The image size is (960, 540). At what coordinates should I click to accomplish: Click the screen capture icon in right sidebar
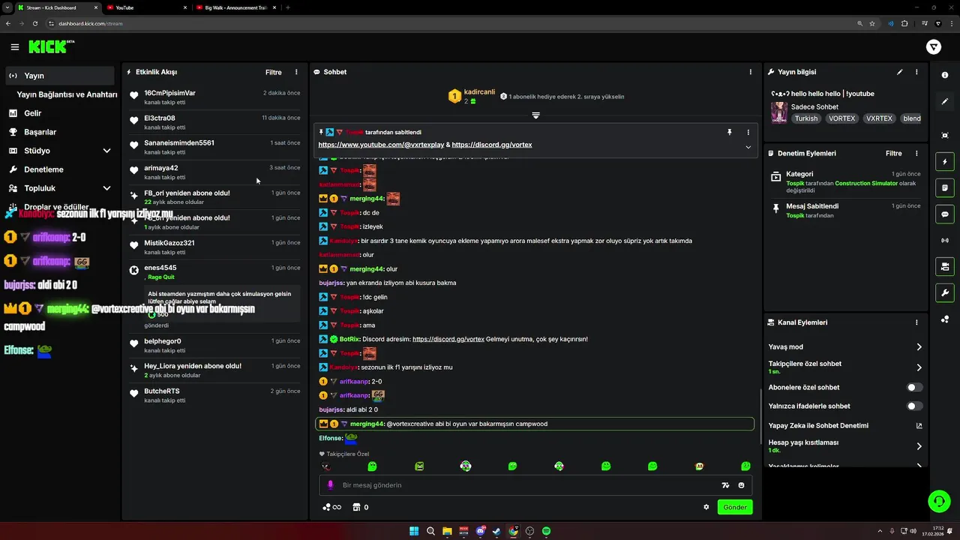945,135
